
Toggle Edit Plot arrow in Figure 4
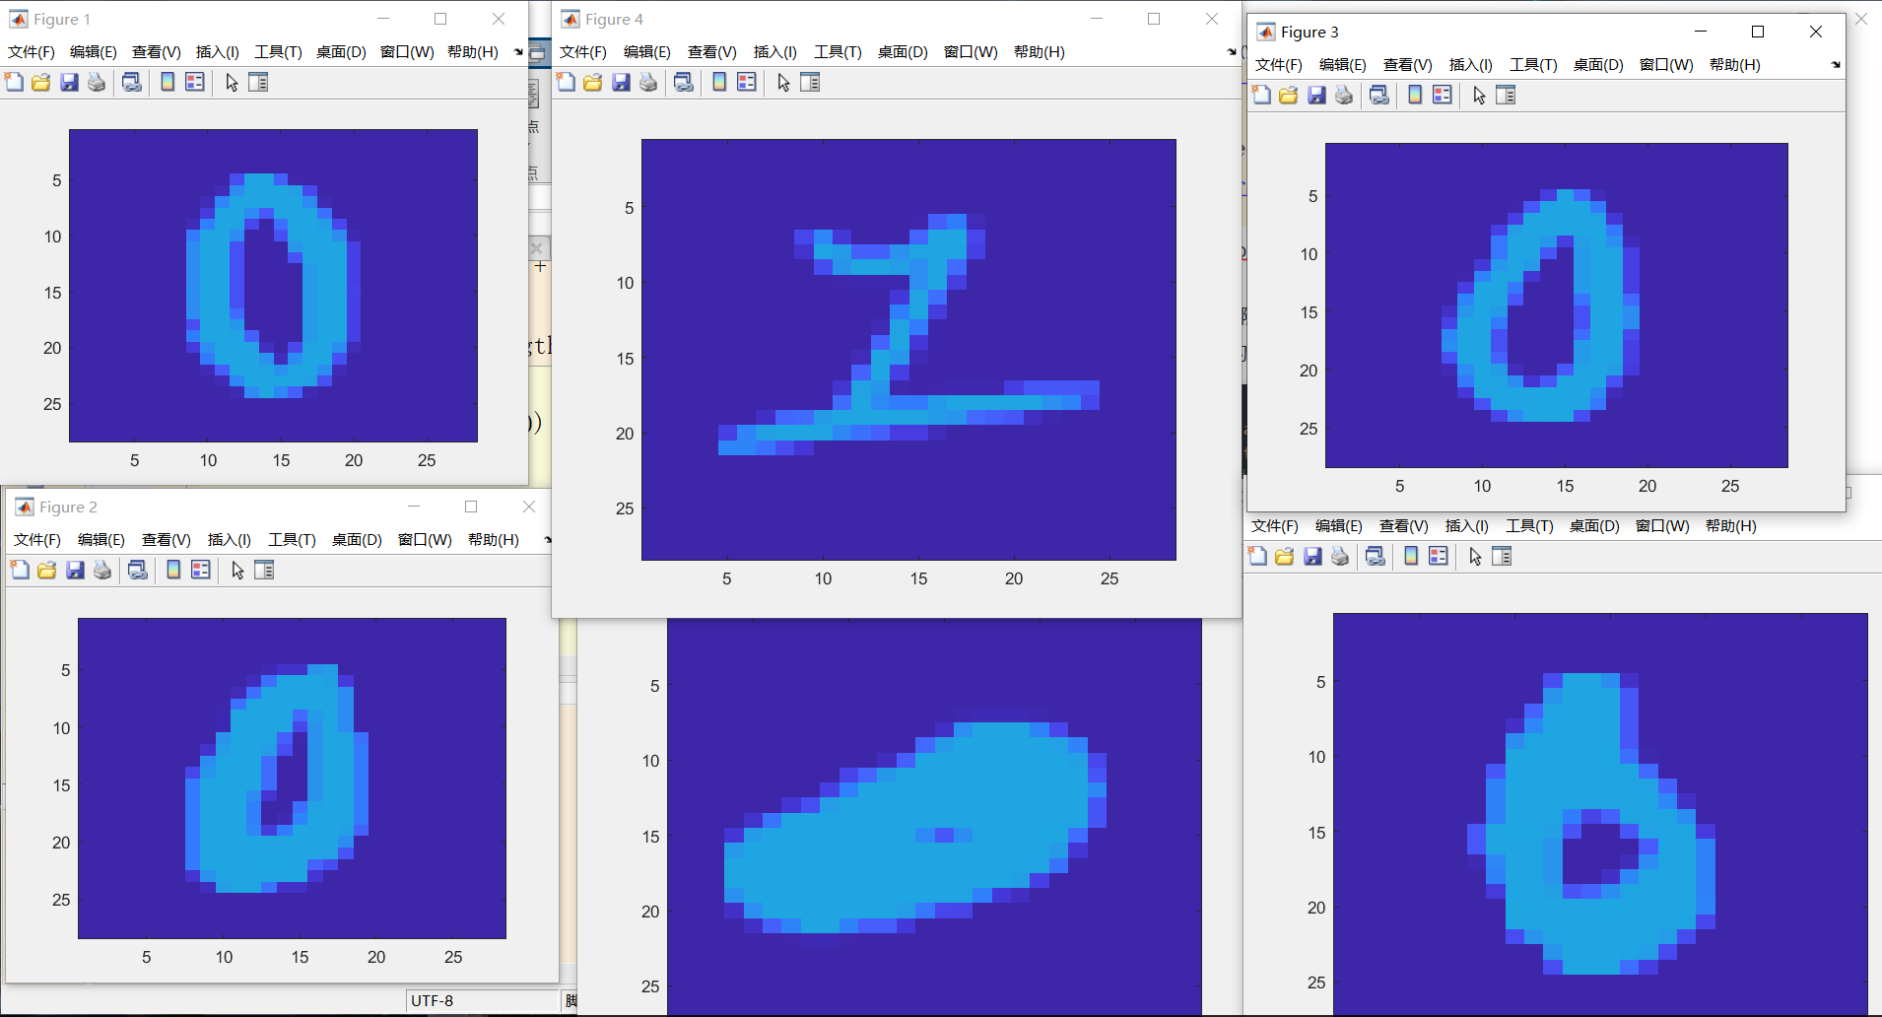[783, 82]
